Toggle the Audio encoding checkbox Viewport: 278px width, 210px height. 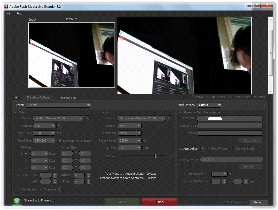99,112
